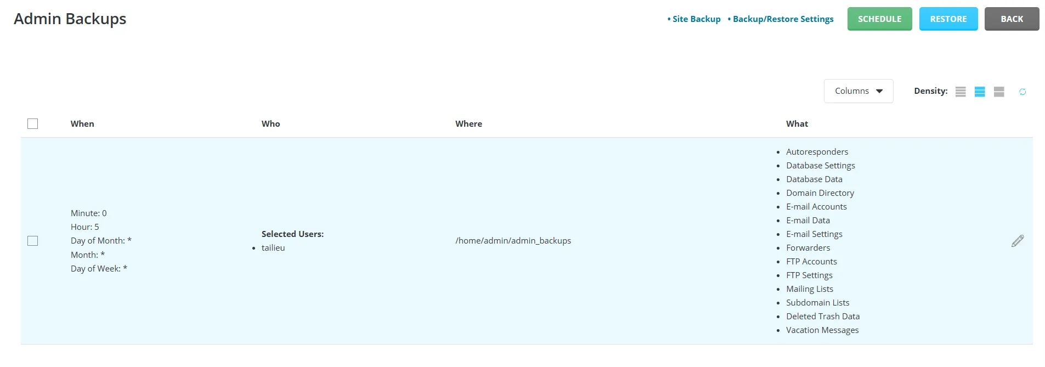The width and height of the screenshot is (1045, 367).
Task: Set medium table density
Action: pyautogui.click(x=980, y=92)
